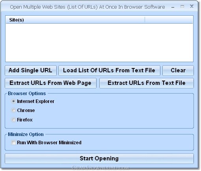Sort by the Site(s) column header

click(75, 20)
